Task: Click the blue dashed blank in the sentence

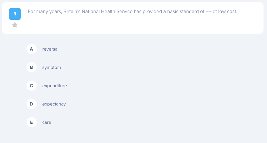Action: [x=209, y=12]
